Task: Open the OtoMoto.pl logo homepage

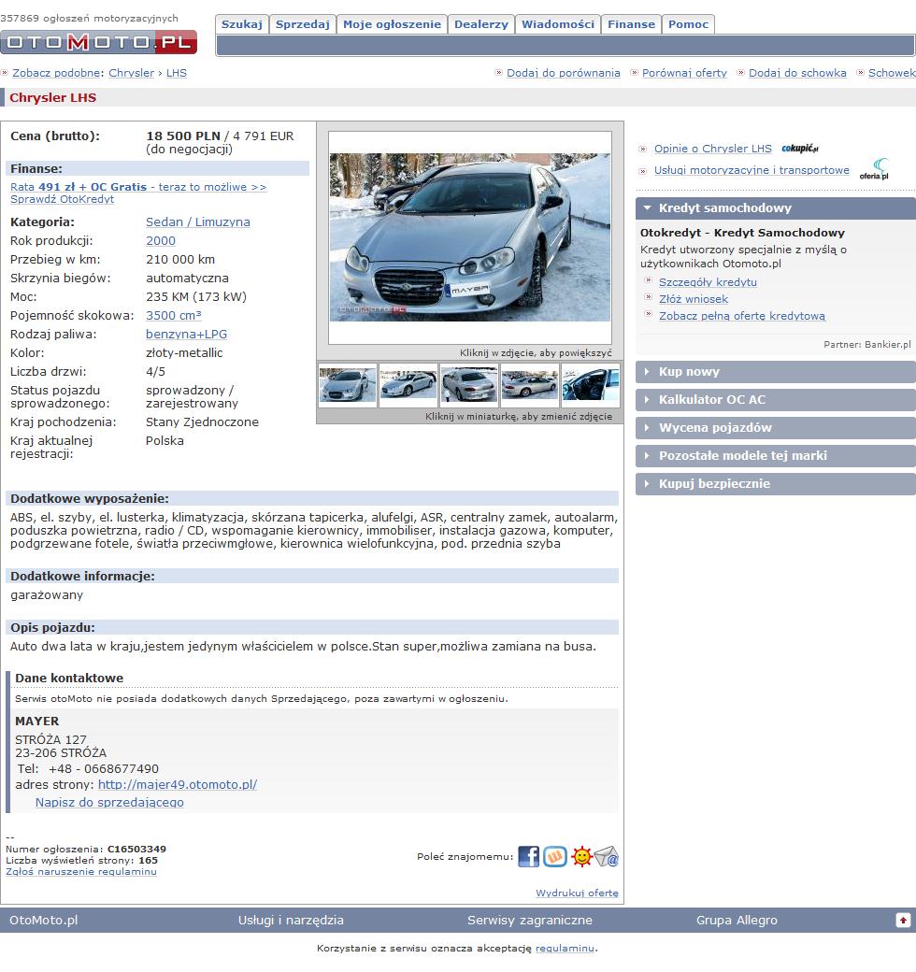Action: (98, 42)
